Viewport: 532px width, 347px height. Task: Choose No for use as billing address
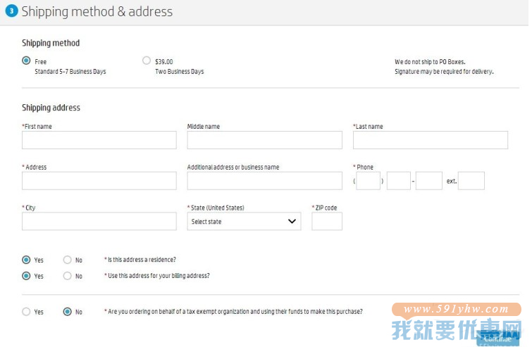[x=68, y=276]
